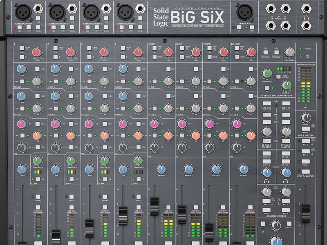Select MAIN as monitor source
The image size is (327, 245).
coord(267,210)
